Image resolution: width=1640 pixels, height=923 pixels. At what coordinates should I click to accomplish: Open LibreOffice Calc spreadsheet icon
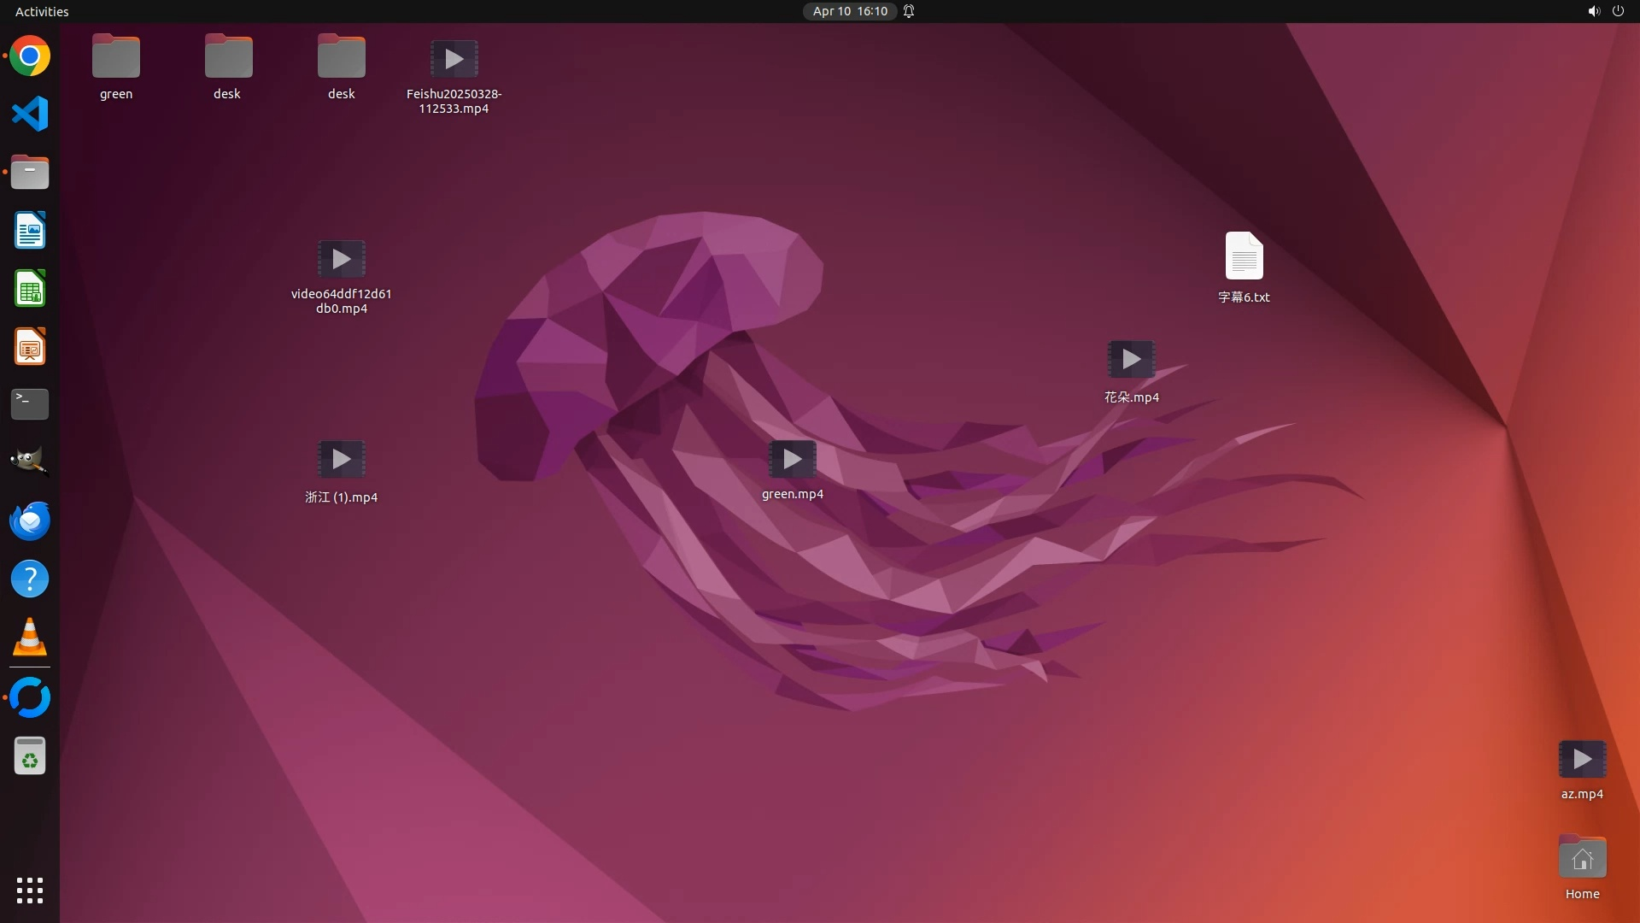[30, 289]
